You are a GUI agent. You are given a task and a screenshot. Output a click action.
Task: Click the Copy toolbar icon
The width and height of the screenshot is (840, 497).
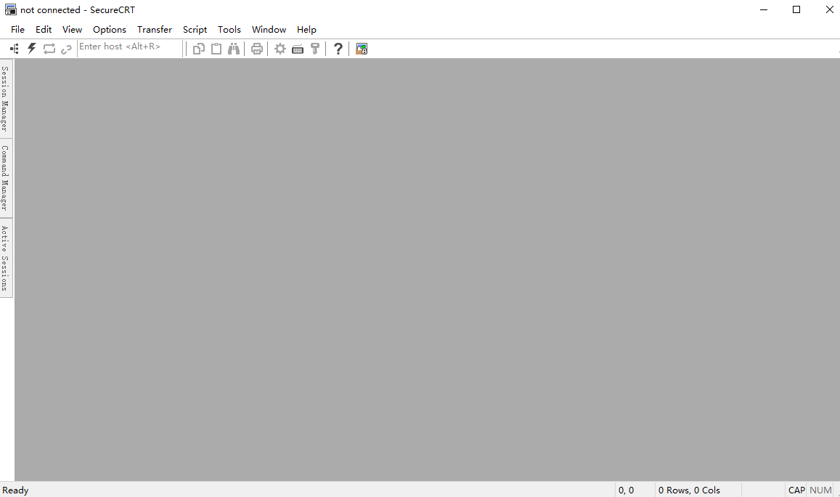(x=199, y=49)
